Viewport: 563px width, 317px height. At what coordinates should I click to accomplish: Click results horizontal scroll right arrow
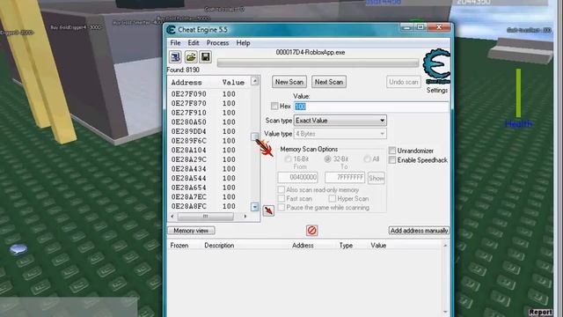click(245, 217)
